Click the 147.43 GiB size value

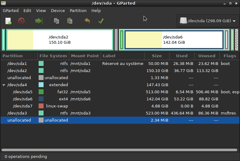[x=157, y=85]
